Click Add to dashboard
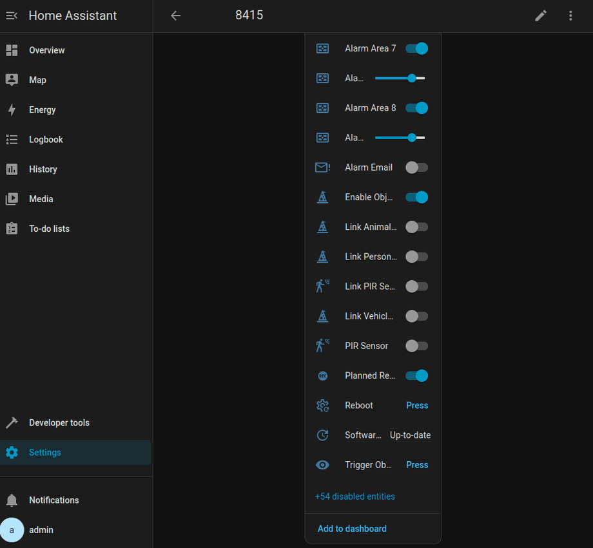 352,529
